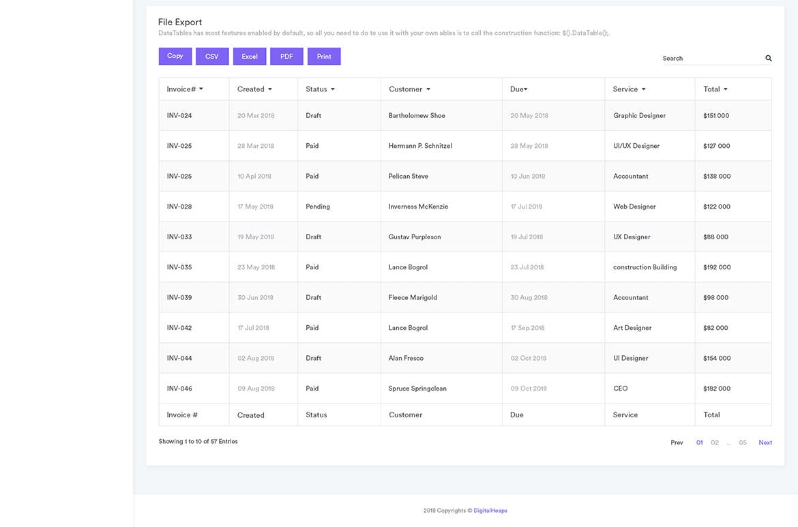798x527 pixels.
Task: Go to Next page of entries
Action: pos(765,442)
